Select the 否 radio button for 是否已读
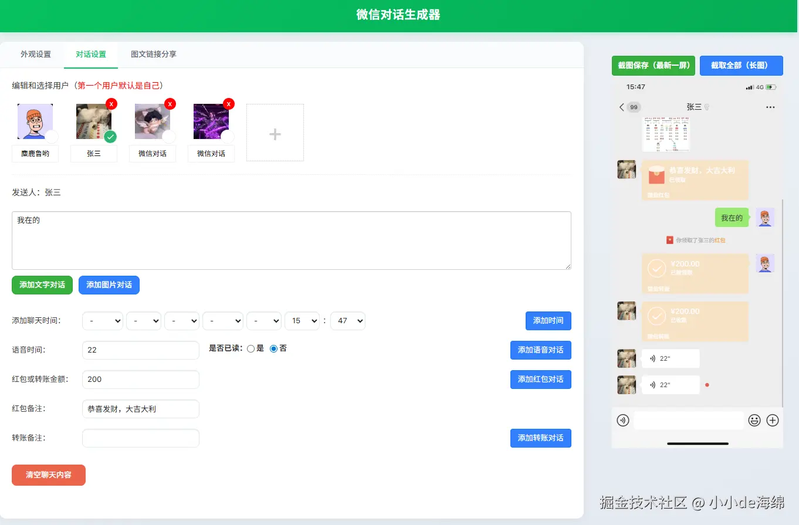Image resolution: width=799 pixels, height=525 pixels. click(x=273, y=348)
